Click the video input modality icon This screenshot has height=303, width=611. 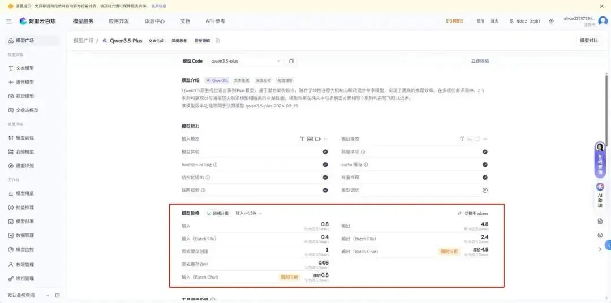[x=317, y=139]
